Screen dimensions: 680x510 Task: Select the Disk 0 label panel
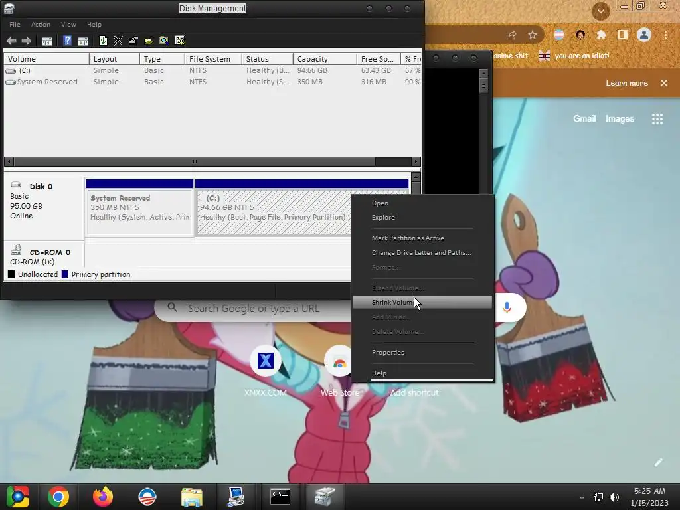pos(44,207)
